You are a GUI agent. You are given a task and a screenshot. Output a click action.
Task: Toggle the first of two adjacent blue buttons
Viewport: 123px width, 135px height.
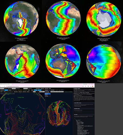(36, 90)
